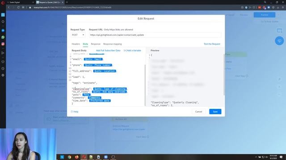The width and height of the screenshot is (286, 160).
Task: Click the "lead": 1 line in body
Action: (79, 77)
